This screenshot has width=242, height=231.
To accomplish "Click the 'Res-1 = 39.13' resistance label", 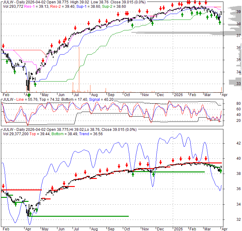I will [37, 7].
